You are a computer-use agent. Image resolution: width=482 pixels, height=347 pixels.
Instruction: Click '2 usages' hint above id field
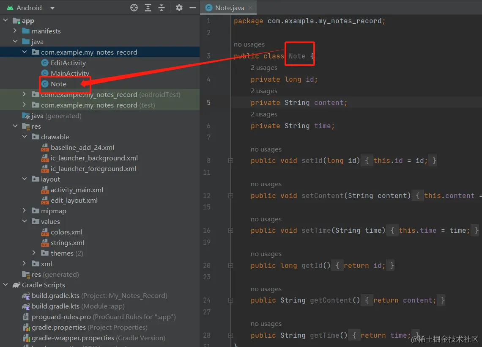[x=264, y=68]
